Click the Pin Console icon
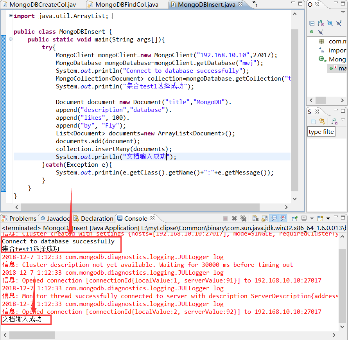348x340 pixels. 294,219
